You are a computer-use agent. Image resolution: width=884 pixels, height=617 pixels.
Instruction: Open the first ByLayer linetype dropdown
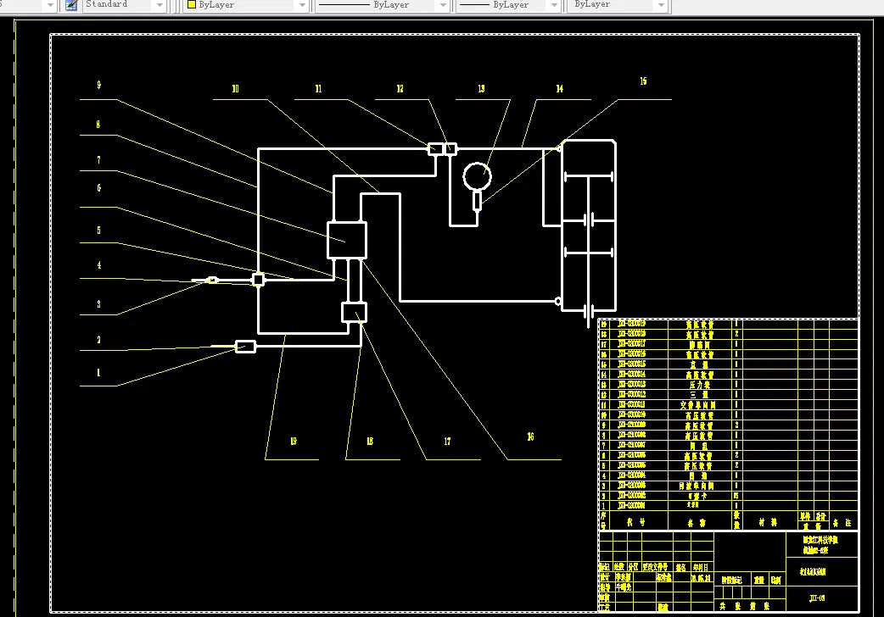tap(443, 5)
